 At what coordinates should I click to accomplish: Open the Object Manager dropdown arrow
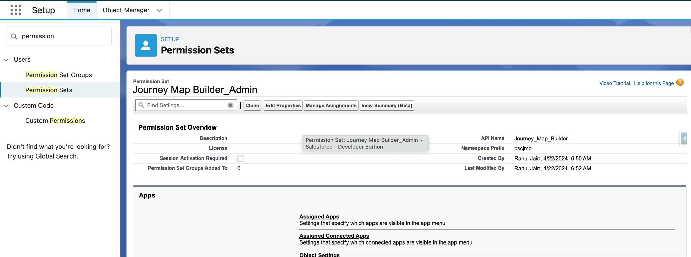coord(160,10)
